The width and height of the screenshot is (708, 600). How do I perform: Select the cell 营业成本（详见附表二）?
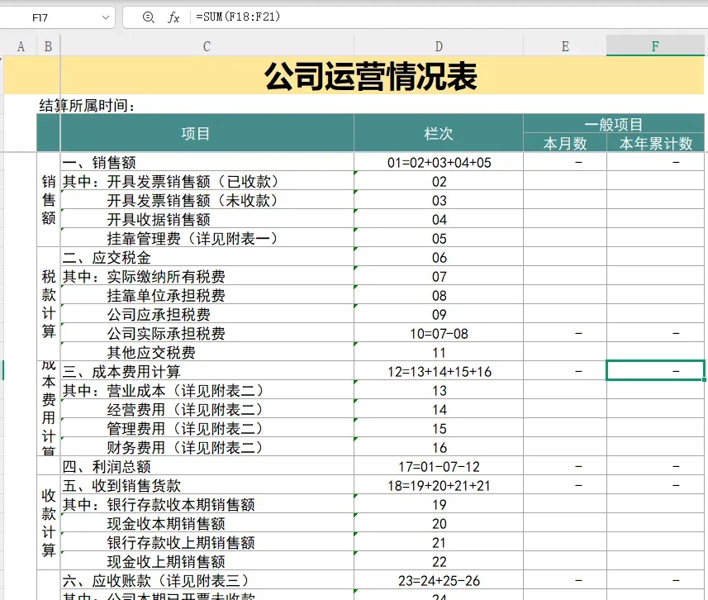[x=207, y=390]
